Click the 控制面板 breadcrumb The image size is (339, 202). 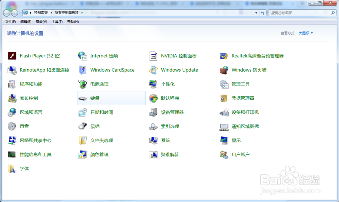tap(41, 13)
